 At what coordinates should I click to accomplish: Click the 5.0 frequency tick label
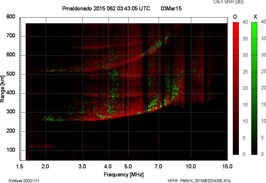(128, 166)
